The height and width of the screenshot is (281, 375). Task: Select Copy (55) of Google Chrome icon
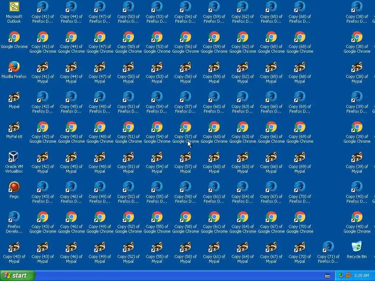tap(157, 217)
